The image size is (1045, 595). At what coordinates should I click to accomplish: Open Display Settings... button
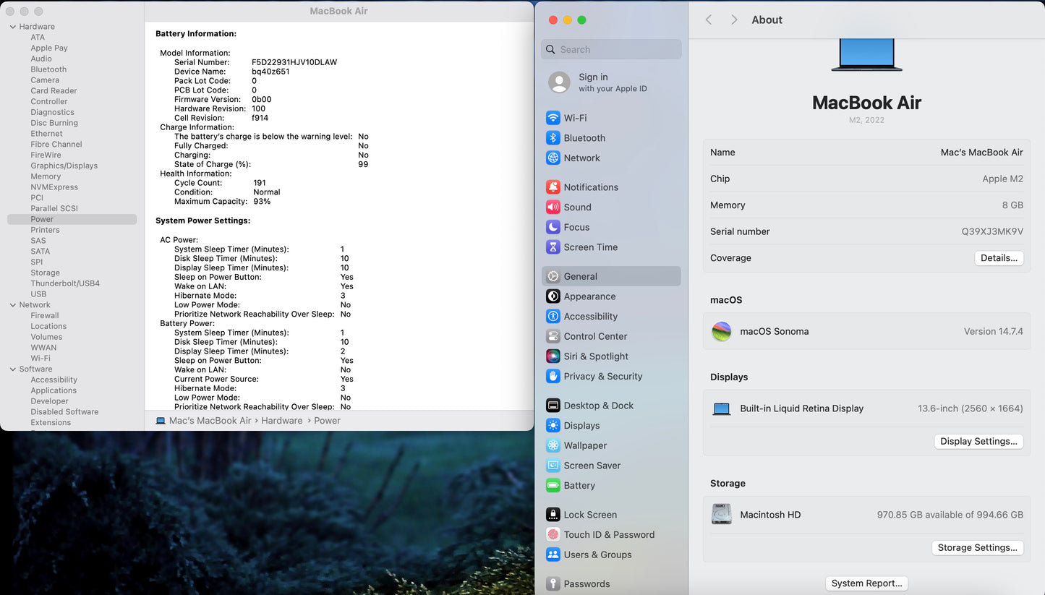pyautogui.click(x=978, y=442)
